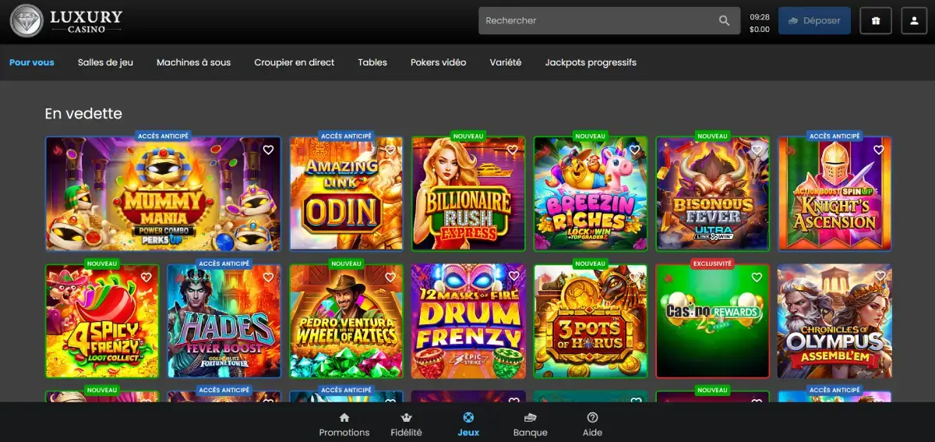Click the Fidélité crown icon

pos(406,418)
